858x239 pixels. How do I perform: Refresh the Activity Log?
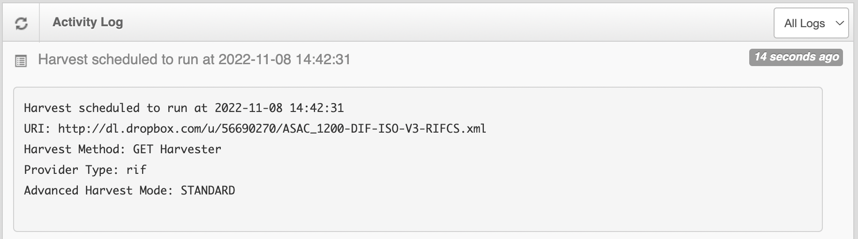[x=21, y=23]
